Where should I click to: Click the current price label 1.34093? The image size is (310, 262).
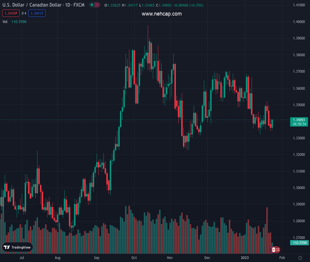point(299,120)
